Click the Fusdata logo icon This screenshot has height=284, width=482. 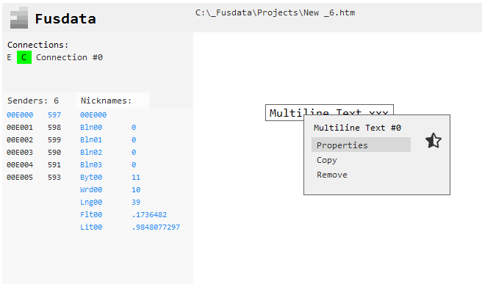pyautogui.click(x=19, y=18)
